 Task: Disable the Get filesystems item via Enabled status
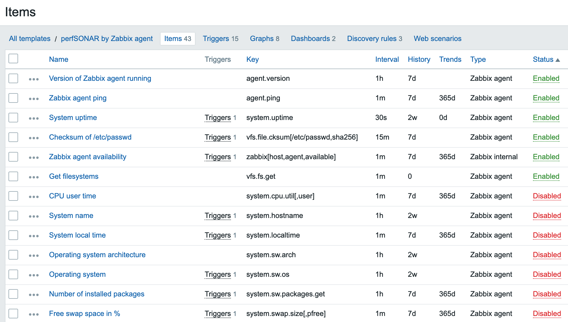point(546,176)
